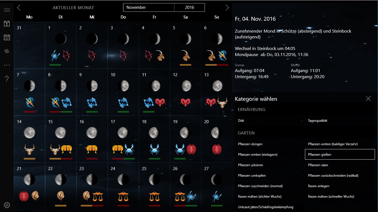This screenshot has height=212, width=378.
Task: Open the help question mark
Action: [7, 79]
